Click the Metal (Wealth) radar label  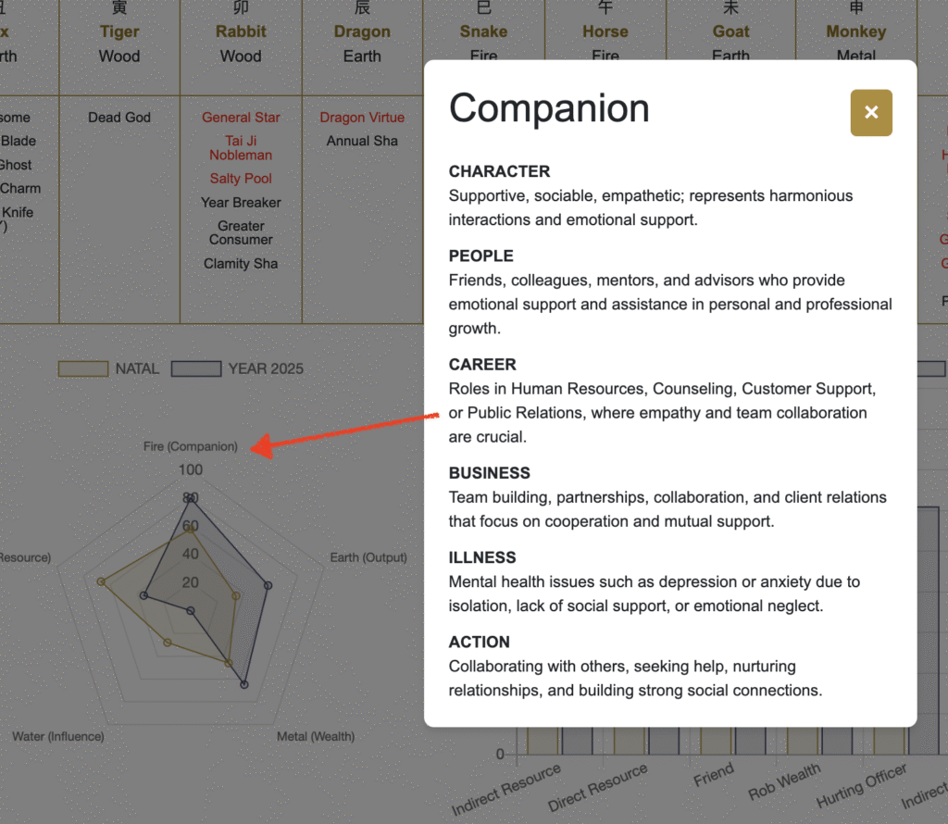point(316,736)
